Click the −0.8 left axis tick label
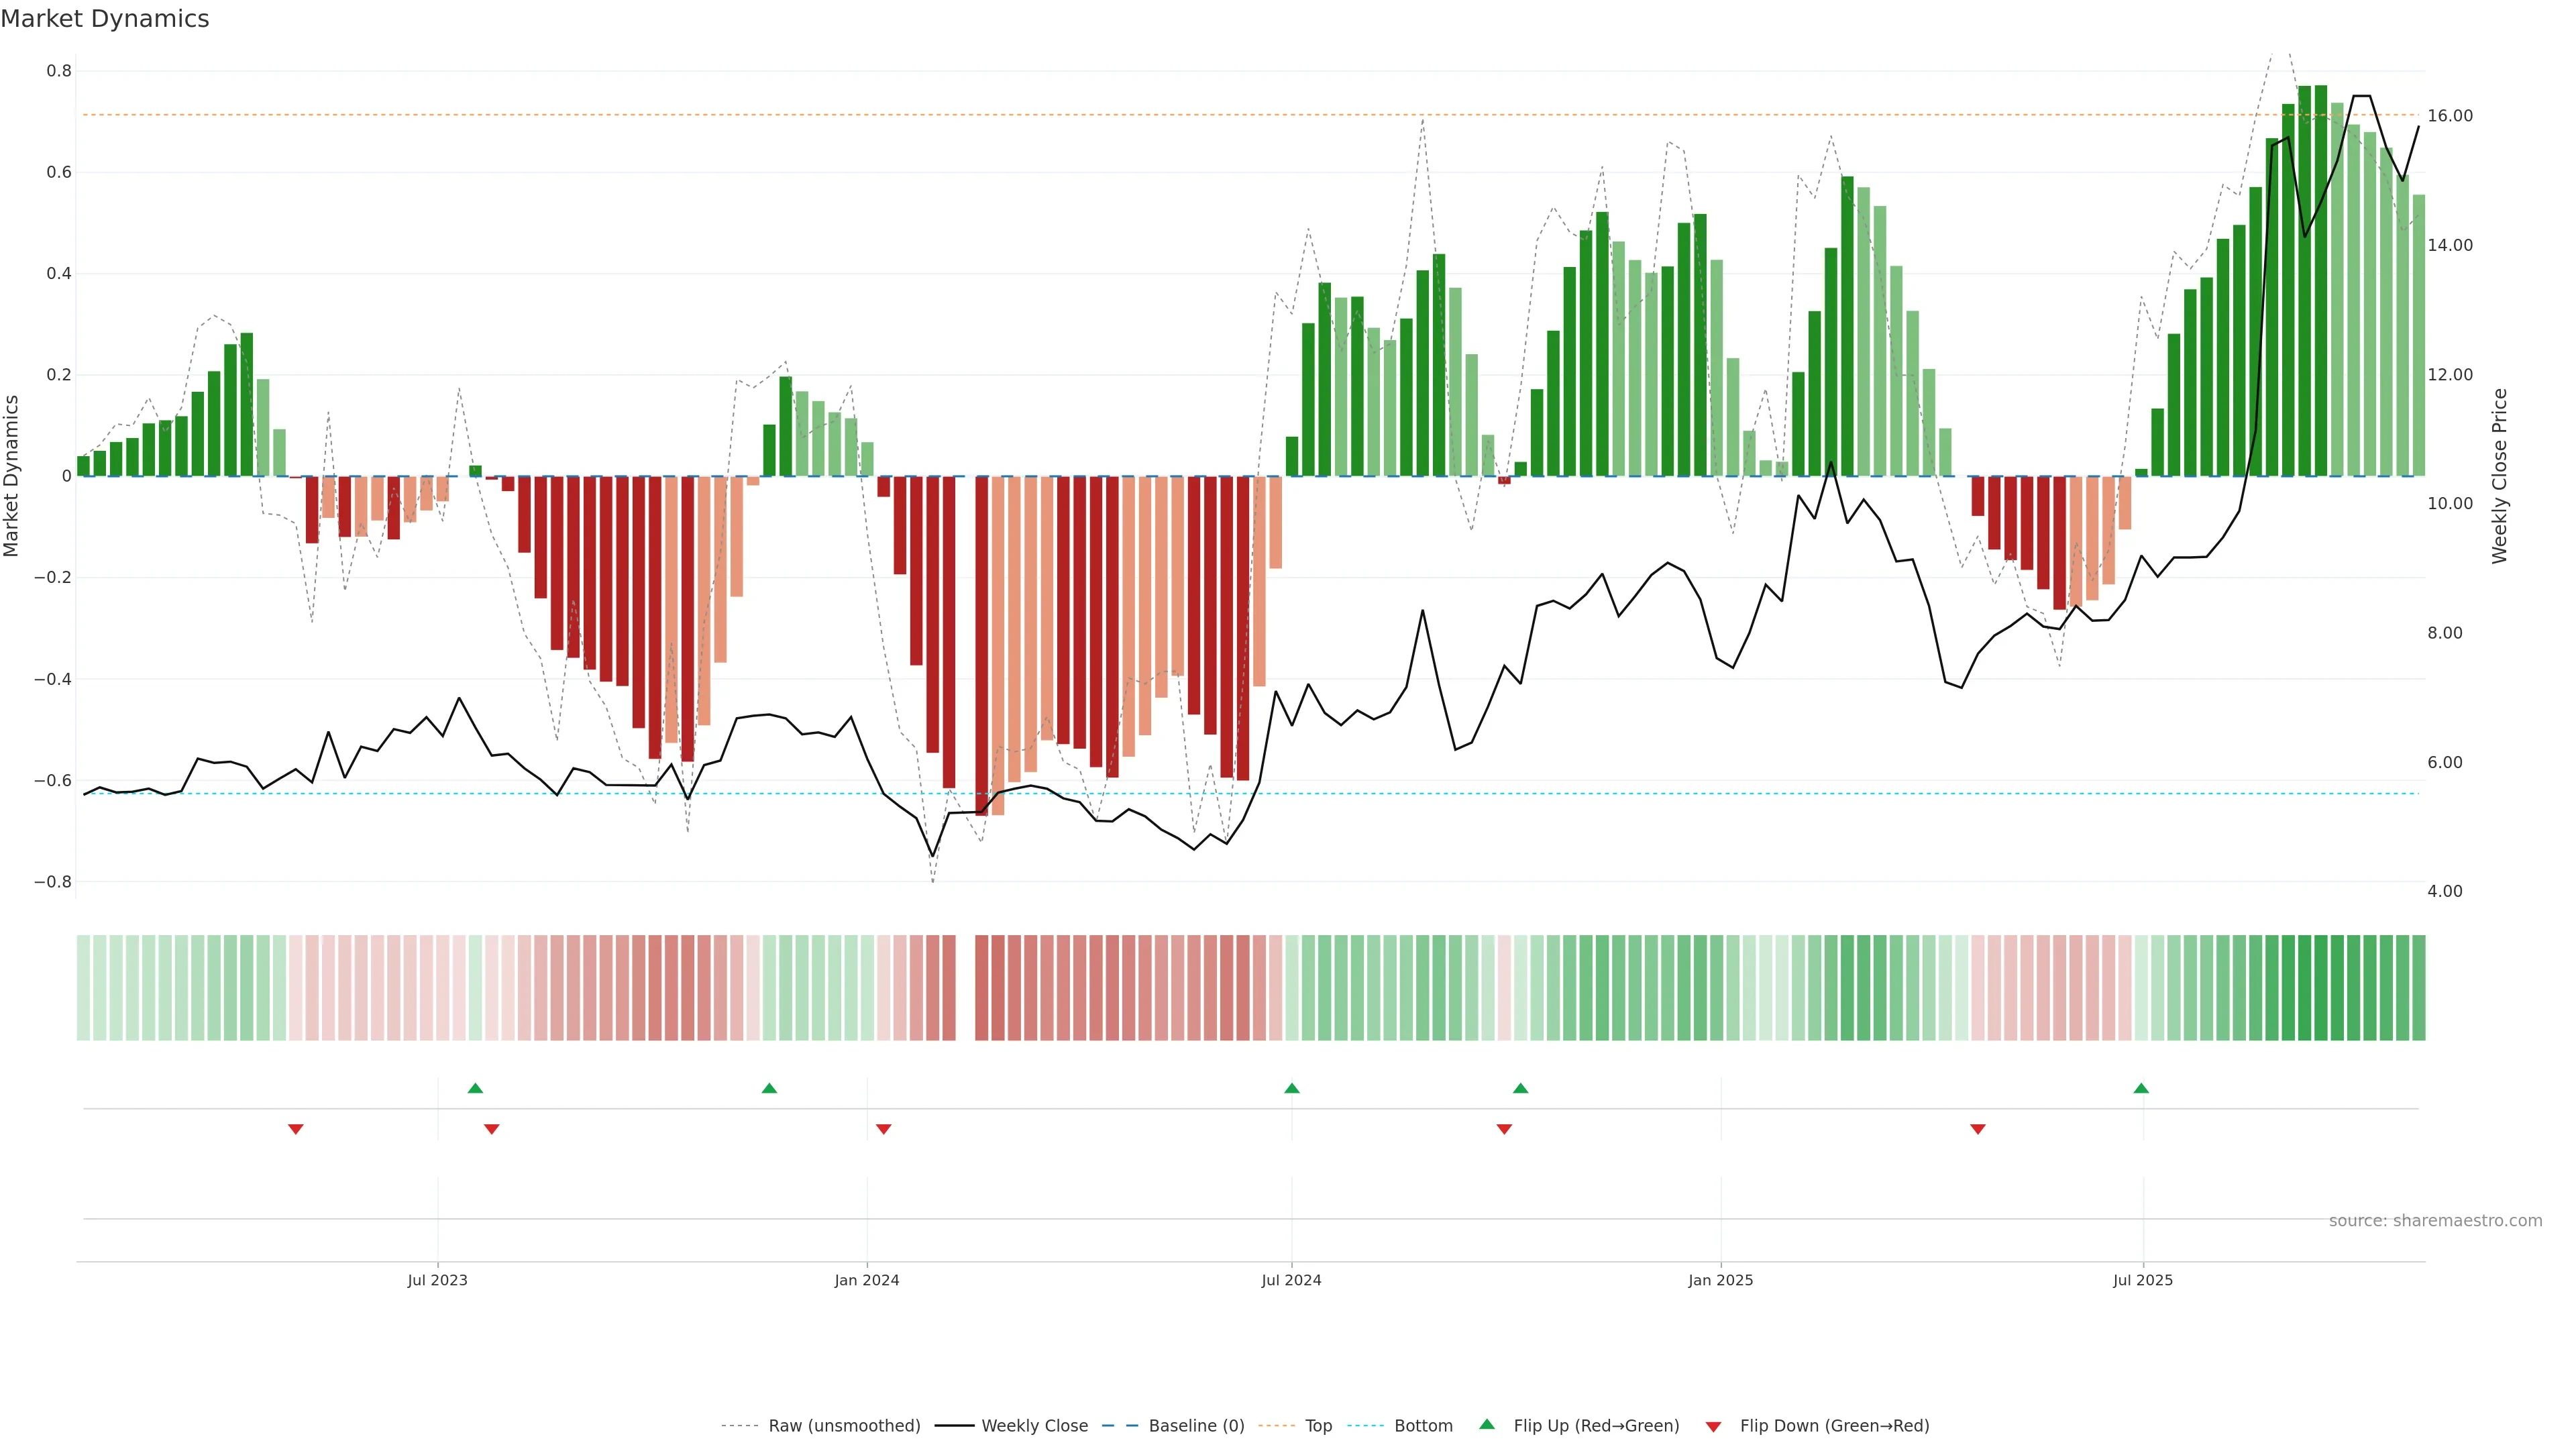This screenshot has height=1449, width=2576. (x=52, y=882)
